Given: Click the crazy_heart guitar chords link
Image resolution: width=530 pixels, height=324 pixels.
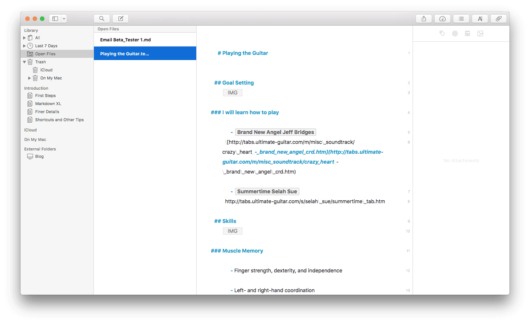Looking at the screenshot, I should (303, 157).
